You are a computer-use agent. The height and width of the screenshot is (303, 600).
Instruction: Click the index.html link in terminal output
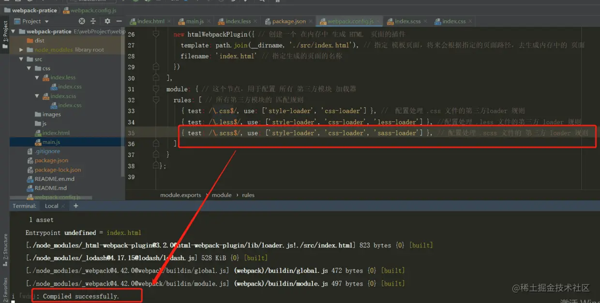(x=124, y=233)
